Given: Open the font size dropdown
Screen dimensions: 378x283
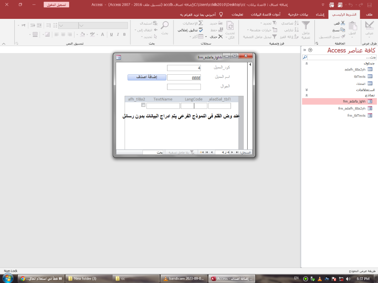Looking at the screenshot, I should (61, 26).
